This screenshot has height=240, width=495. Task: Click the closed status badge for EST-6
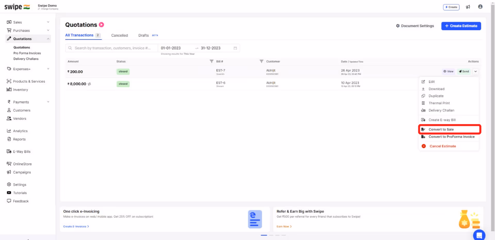pos(123,84)
